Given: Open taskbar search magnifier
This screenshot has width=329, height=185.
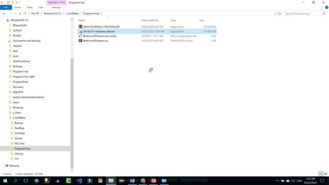Looking at the screenshot, I should 15,180.
